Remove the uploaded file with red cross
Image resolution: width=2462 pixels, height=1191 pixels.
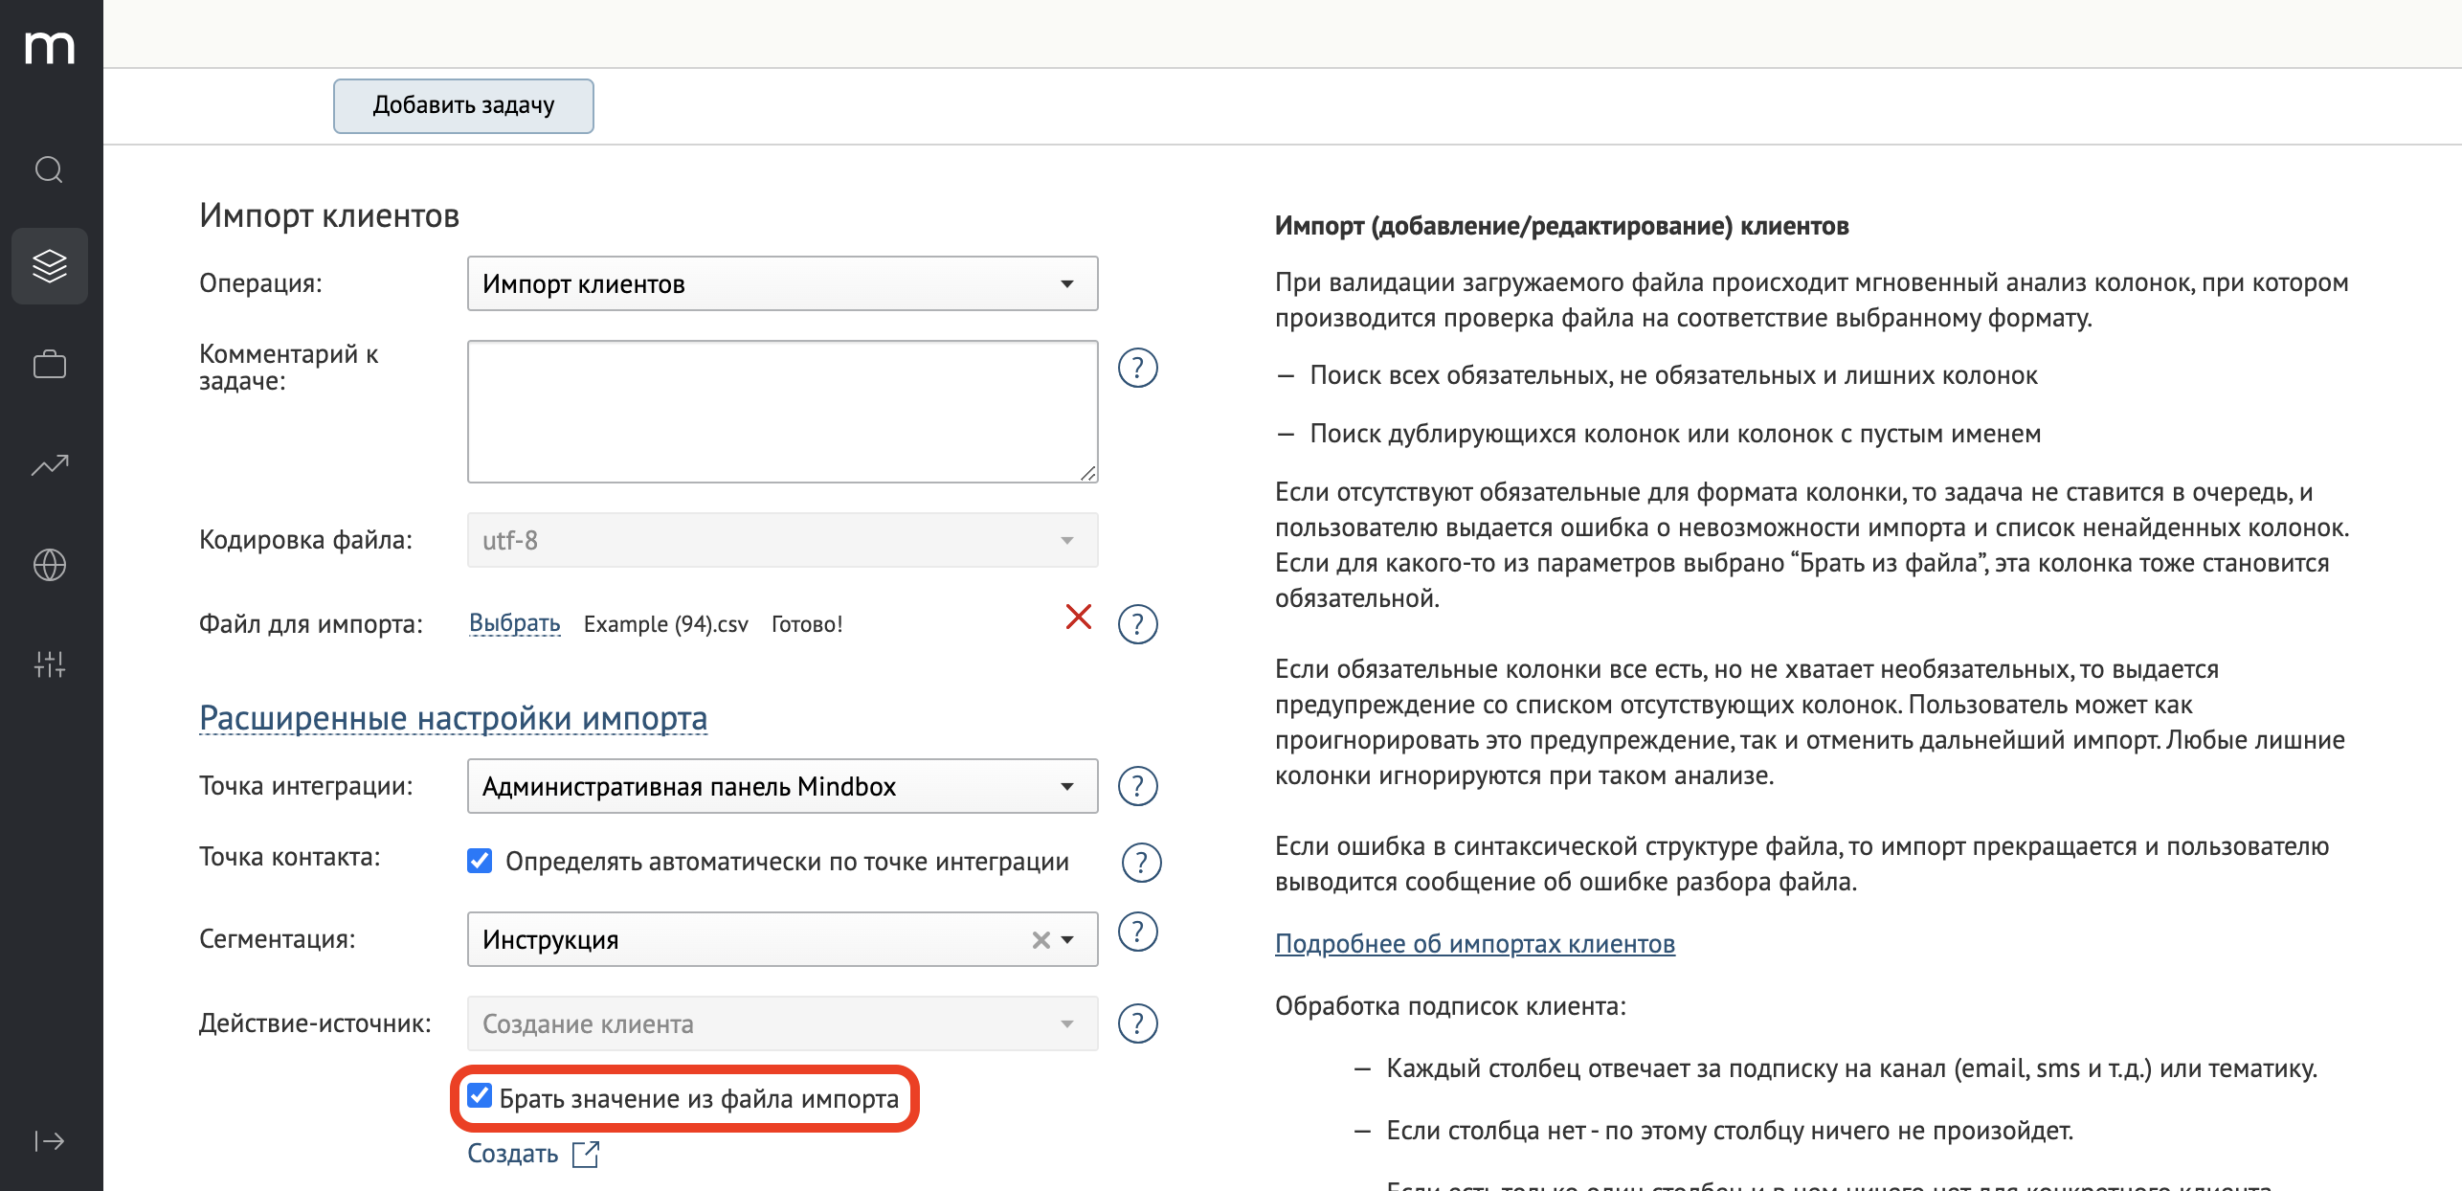[x=1079, y=617]
